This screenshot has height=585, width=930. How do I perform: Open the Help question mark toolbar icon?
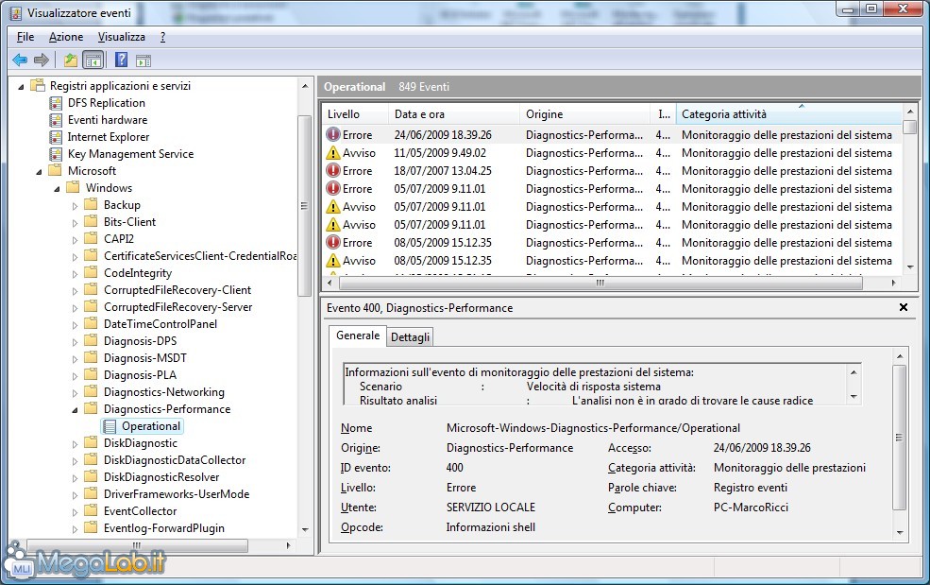click(x=121, y=60)
